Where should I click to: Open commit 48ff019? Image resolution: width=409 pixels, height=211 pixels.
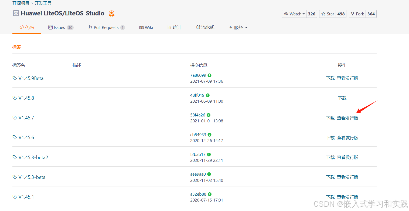coord(197,95)
